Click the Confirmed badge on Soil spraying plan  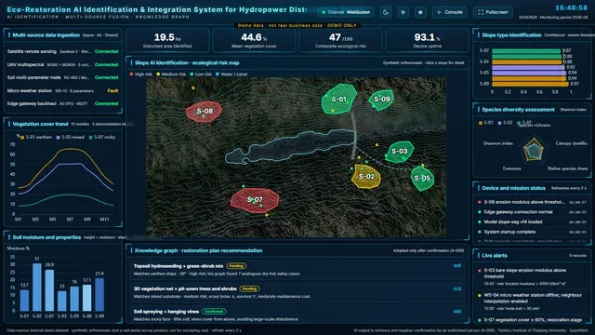point(214,312)
